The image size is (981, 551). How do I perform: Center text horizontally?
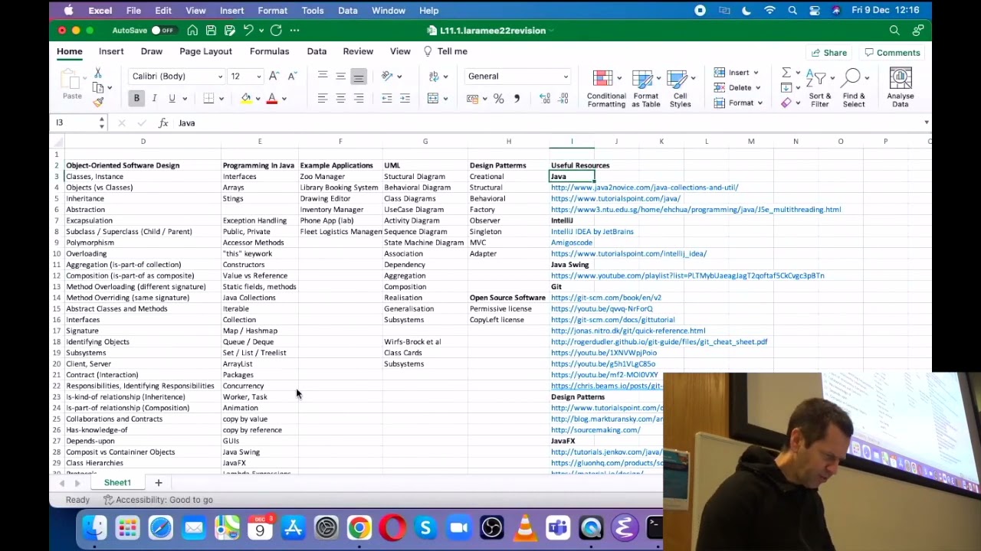point(340,99)
